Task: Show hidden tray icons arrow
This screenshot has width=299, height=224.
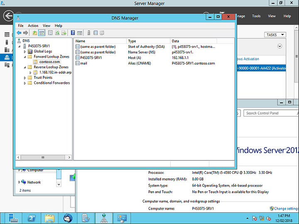Action: pyautogui.click(x=248, y=218)
